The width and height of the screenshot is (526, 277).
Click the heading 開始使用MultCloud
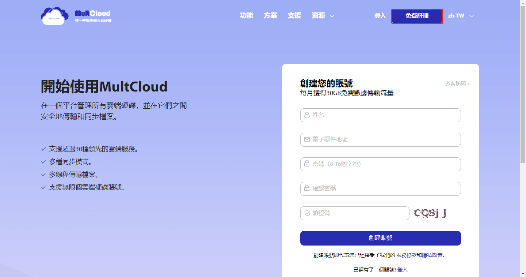pyautogui.click(x=104, y=87)
